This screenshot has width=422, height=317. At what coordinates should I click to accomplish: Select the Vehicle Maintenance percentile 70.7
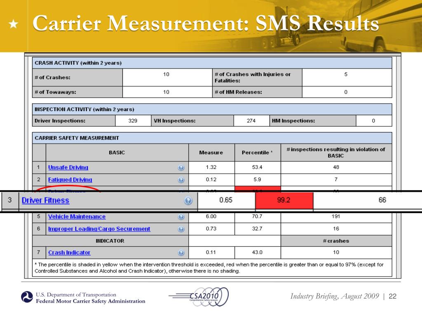(x=257, y=216)
